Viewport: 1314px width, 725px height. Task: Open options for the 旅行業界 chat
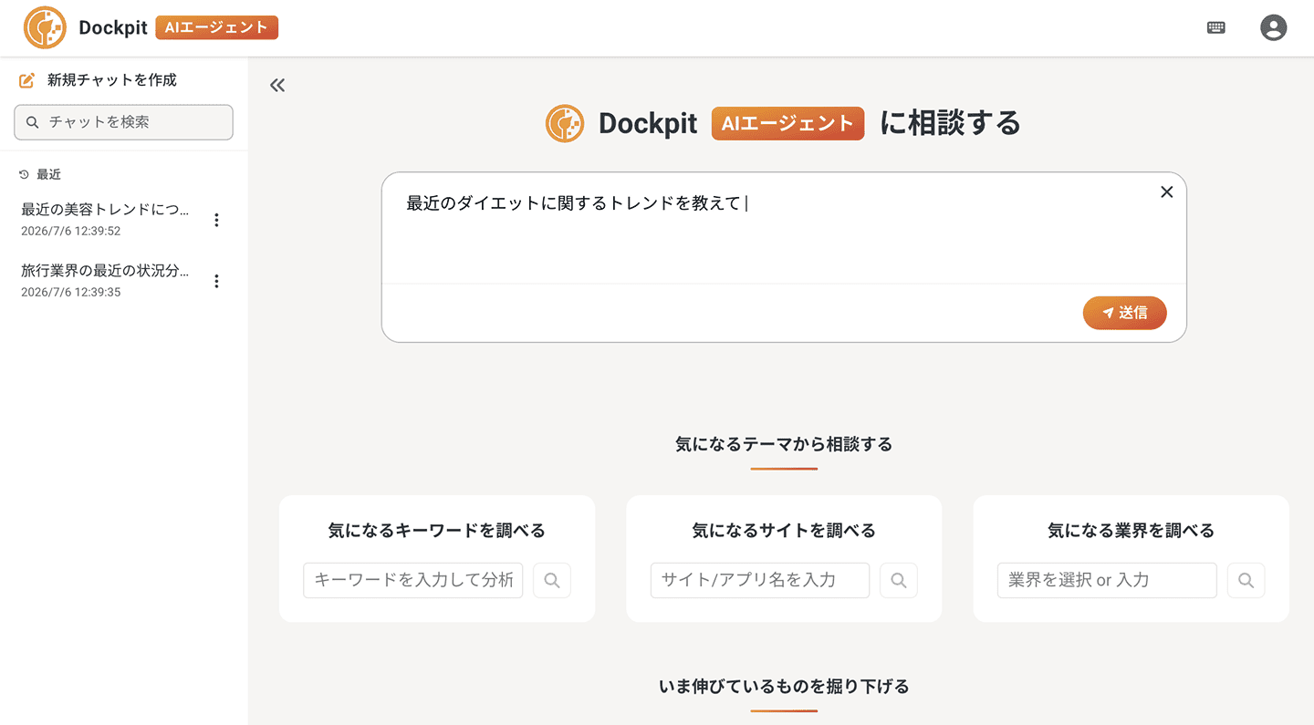(216, 281)
